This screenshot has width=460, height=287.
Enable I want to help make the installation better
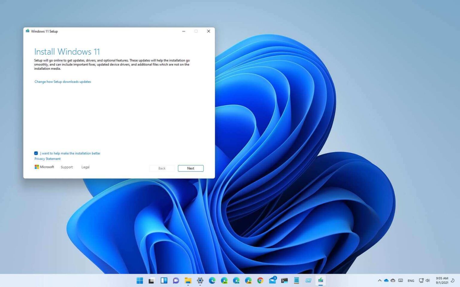tap(36, 153)
